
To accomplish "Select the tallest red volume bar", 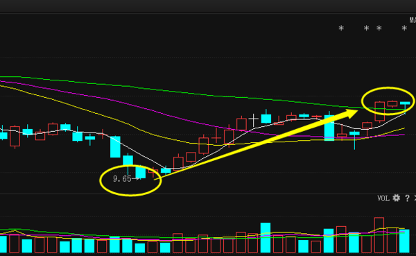I will click(379, 234).
